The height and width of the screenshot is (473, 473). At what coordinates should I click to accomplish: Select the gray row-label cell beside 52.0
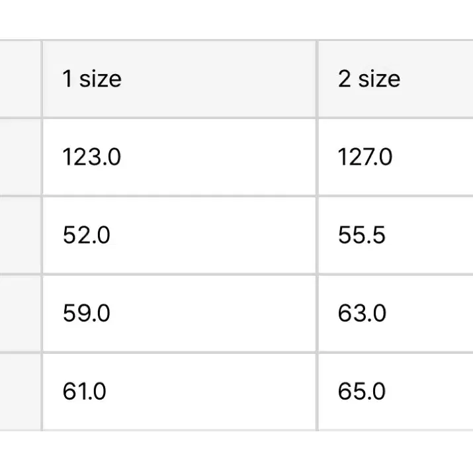[x=20, y=236]
